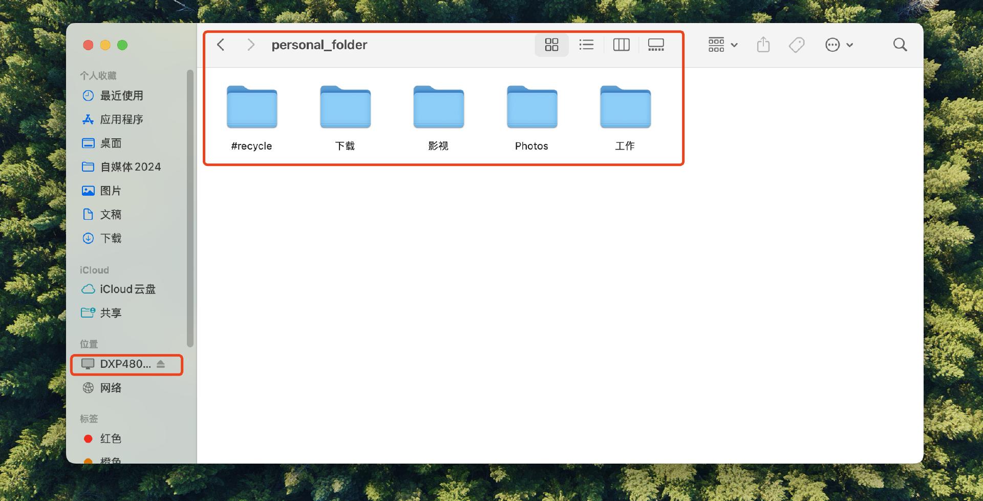983x501 pixels.
Task: Zoom the Finder window with green button
Action: coord(122,45)
